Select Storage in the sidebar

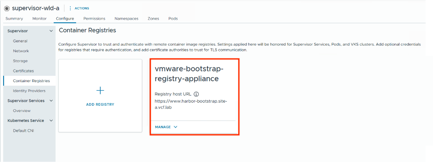20,61
